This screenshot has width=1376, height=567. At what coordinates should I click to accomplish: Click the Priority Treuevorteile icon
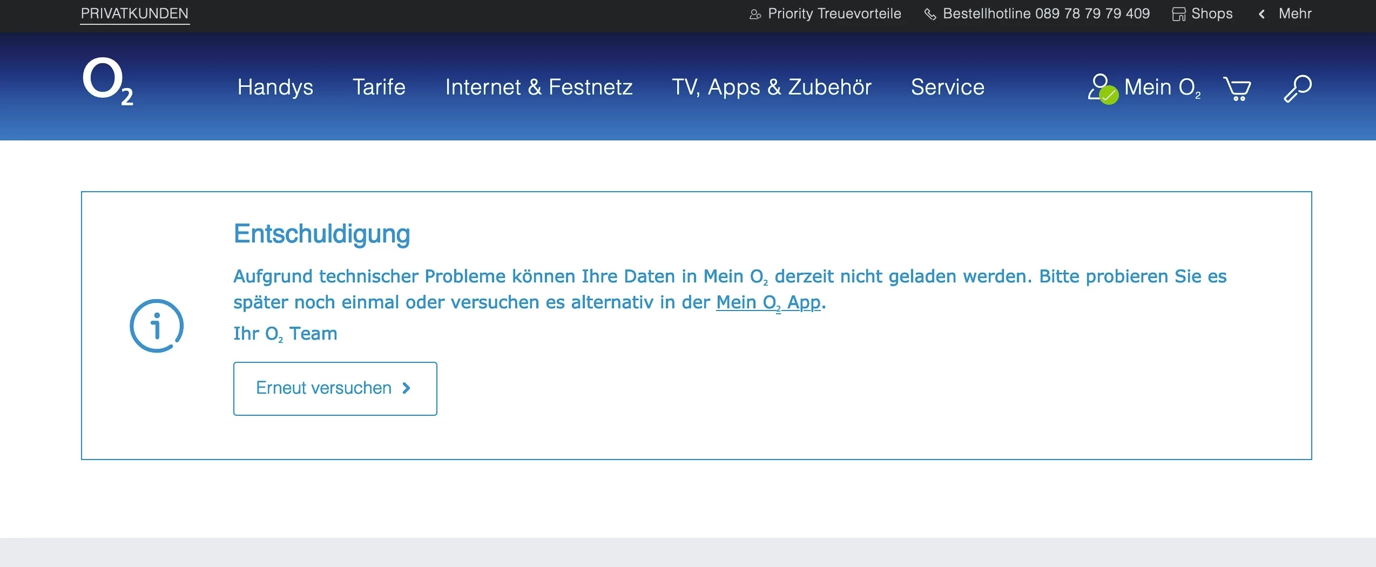click(x=755, y=15)
